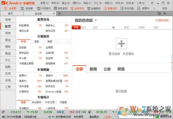
Task: Click the 全部 link in status bar
Action: pyautogui.click(x=108, y=117)
